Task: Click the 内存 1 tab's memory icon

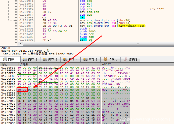Action: pyautogui.click(x=4, y=59)
